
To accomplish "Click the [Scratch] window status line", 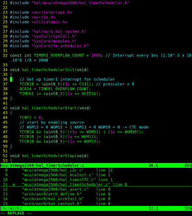I will [96, 208].
